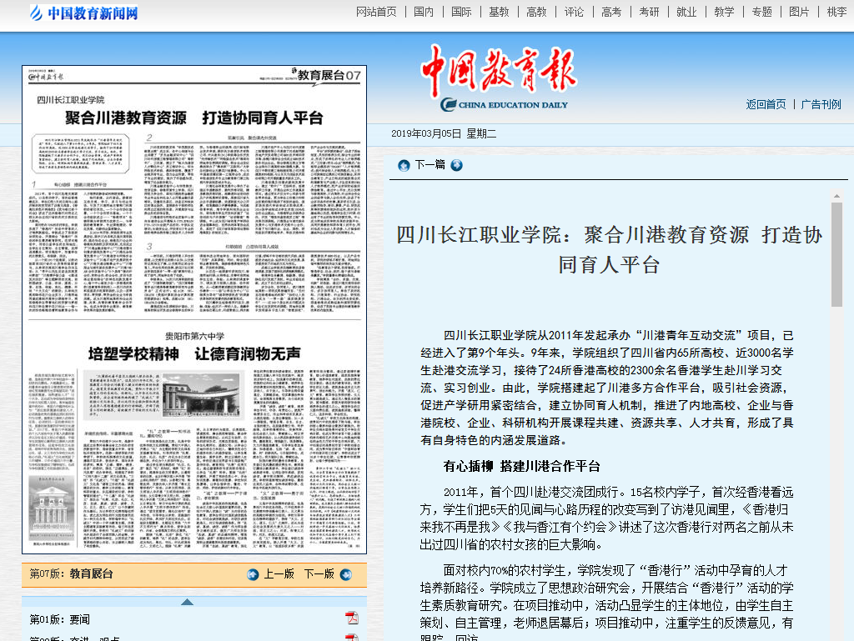Click the left arrow icon before 上一版

[x=253, y=574]
